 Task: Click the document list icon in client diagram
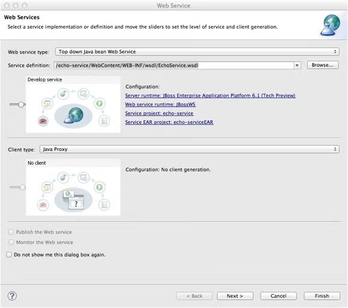click(104, 205)
